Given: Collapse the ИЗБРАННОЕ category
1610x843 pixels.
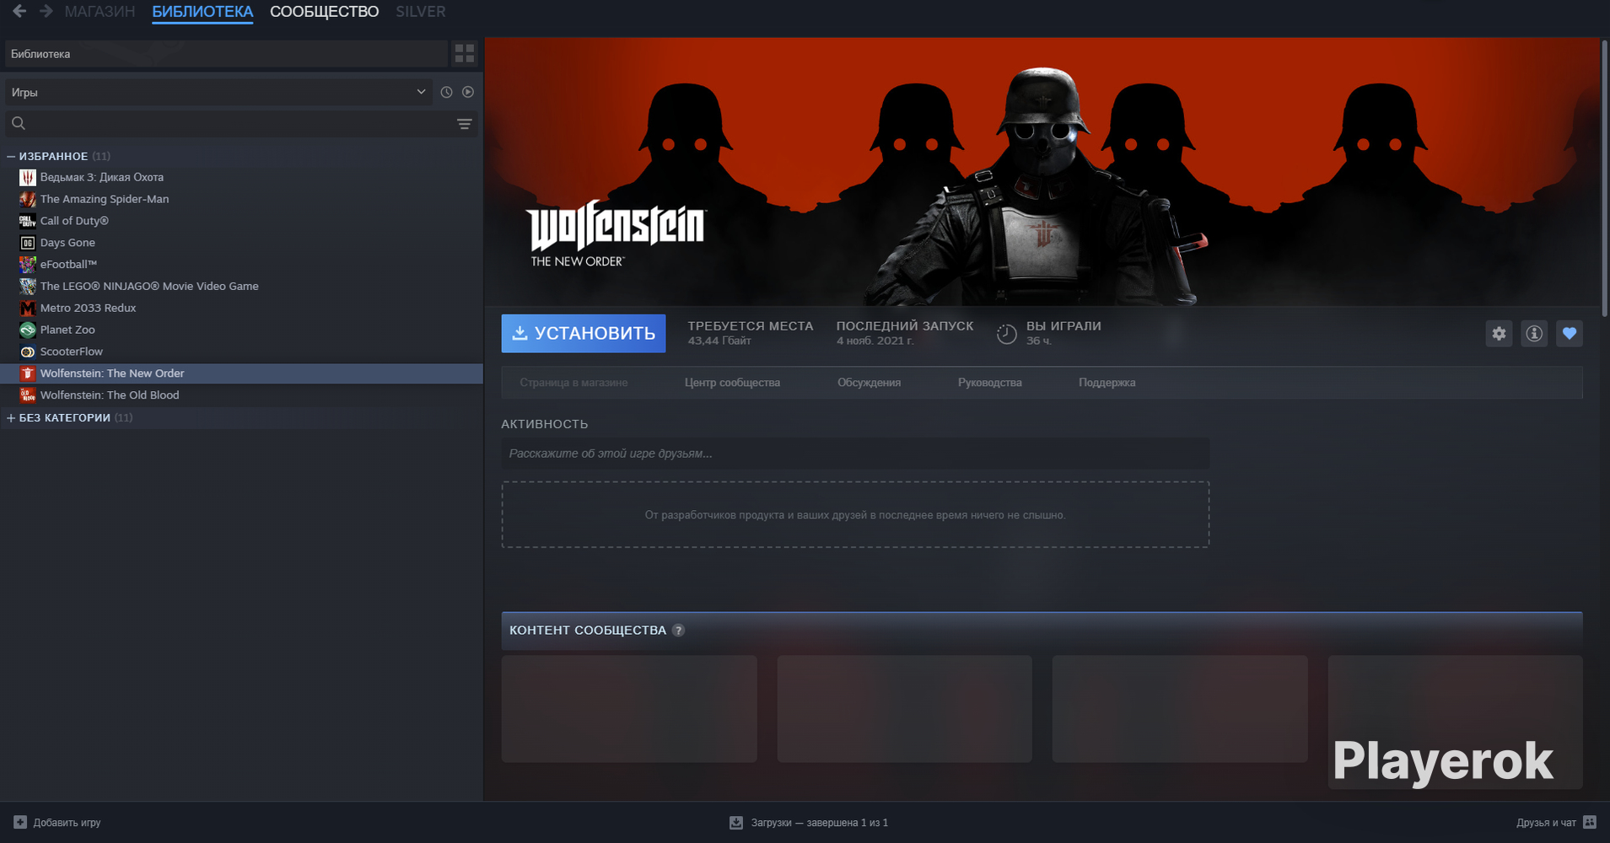Looking at the screenshot, I should pos(11,156).
